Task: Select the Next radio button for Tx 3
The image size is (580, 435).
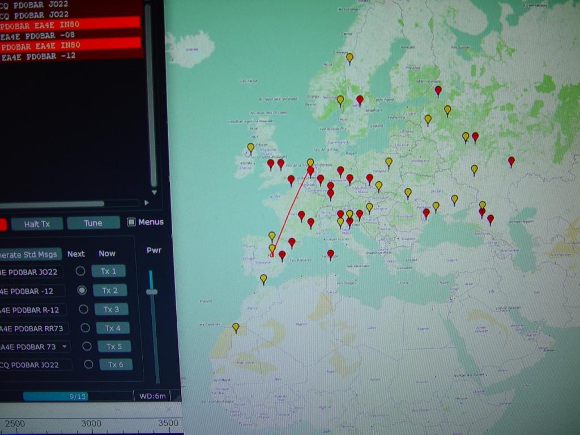Action: tap(84, 309)
